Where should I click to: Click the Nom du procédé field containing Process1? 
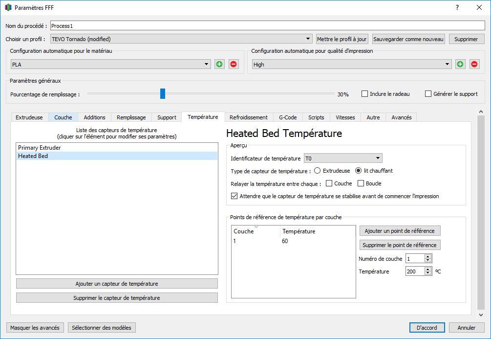(267, 26)
